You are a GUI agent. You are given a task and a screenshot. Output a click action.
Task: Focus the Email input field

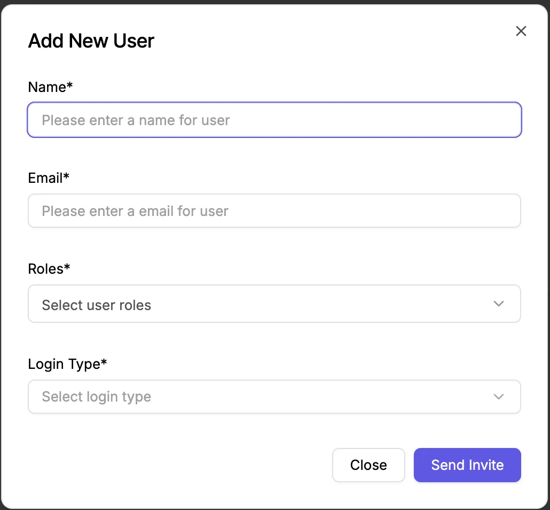(274, 211)
